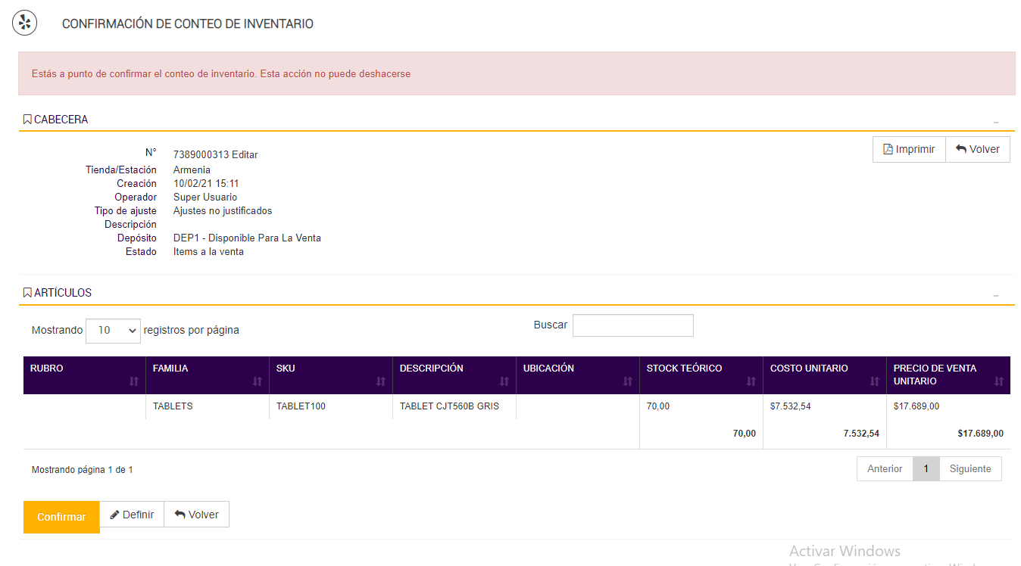Click inside the Buscar search field

632,325
